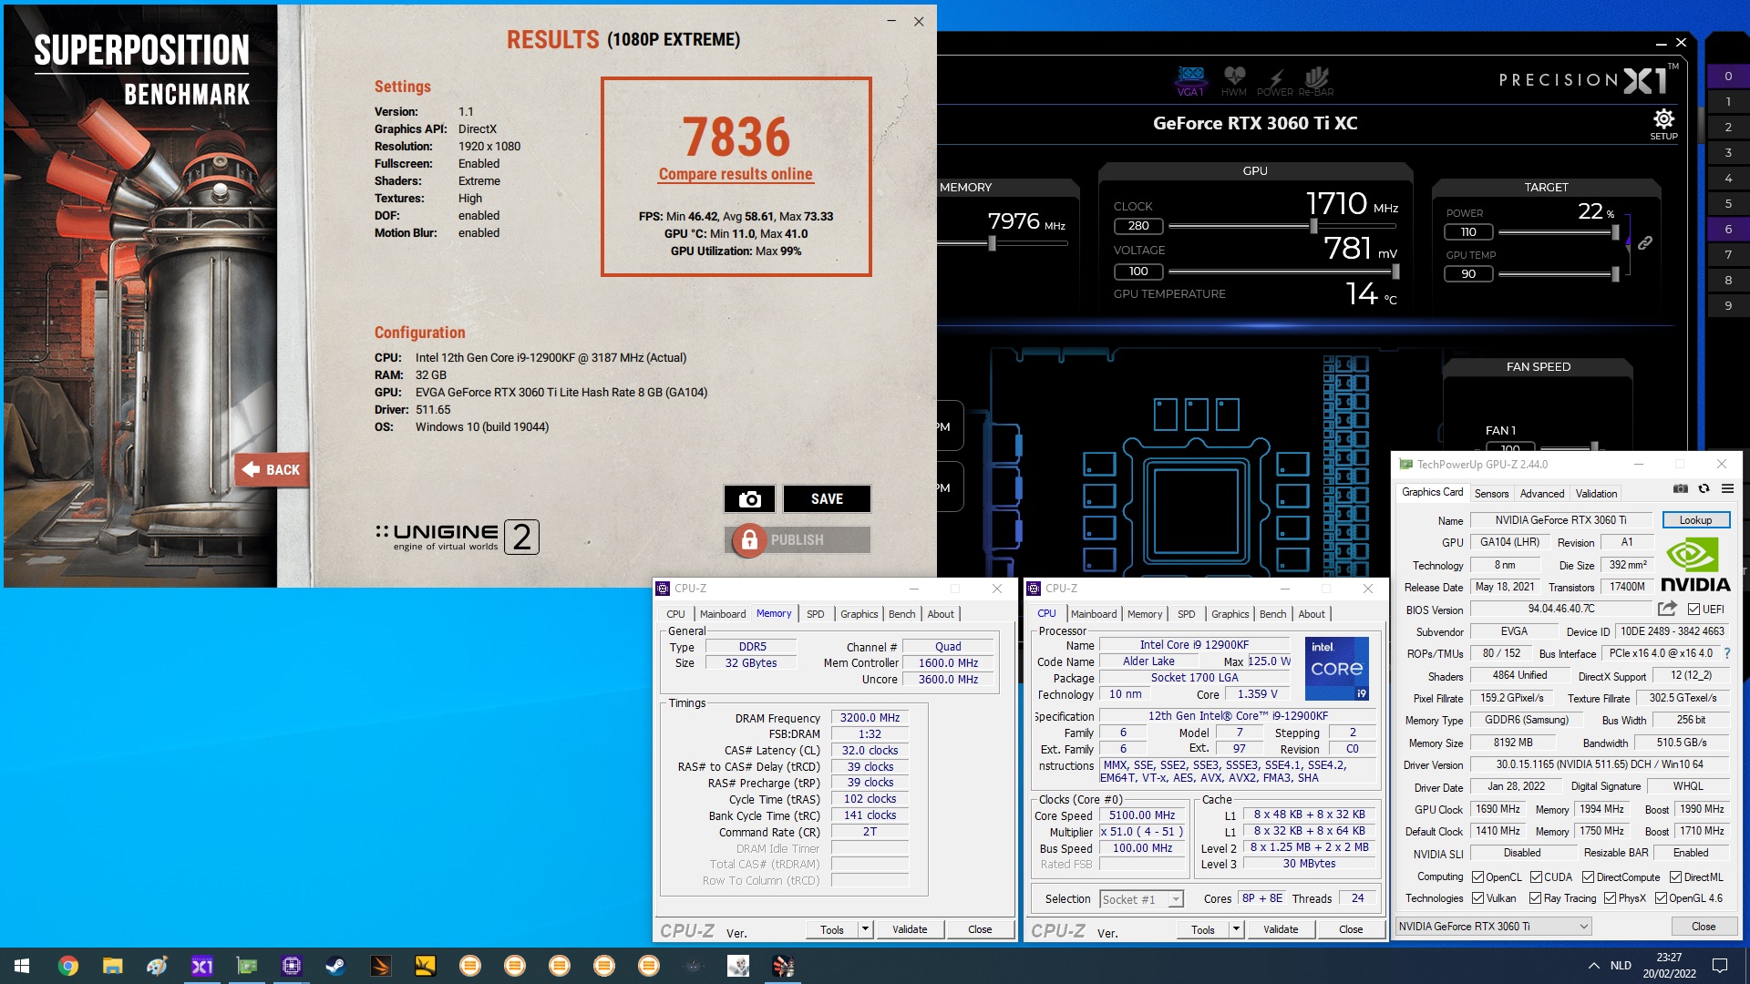
Task: Click the GPU-Z refresh icon
Action: [1704, 489]
